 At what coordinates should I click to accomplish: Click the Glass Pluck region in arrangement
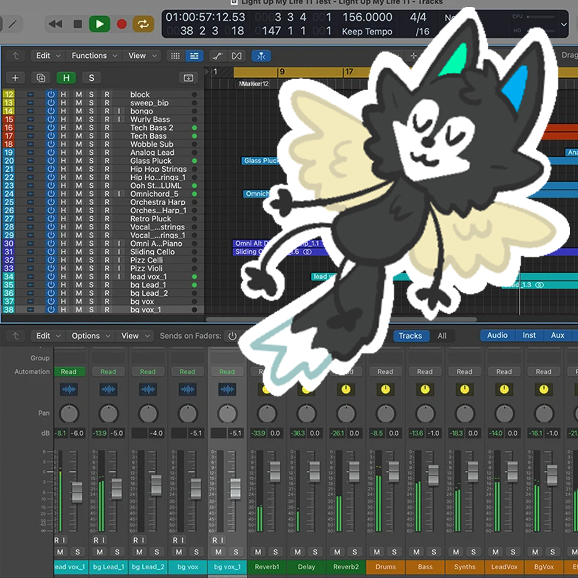261,160
